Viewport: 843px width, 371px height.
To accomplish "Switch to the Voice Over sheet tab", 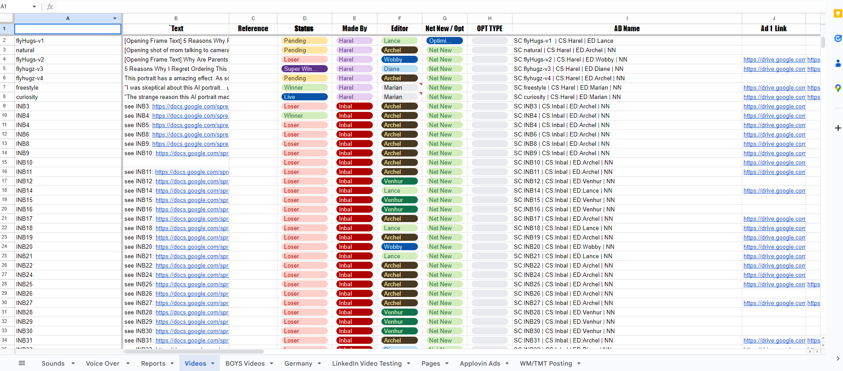I will click(x=103, y=363).
